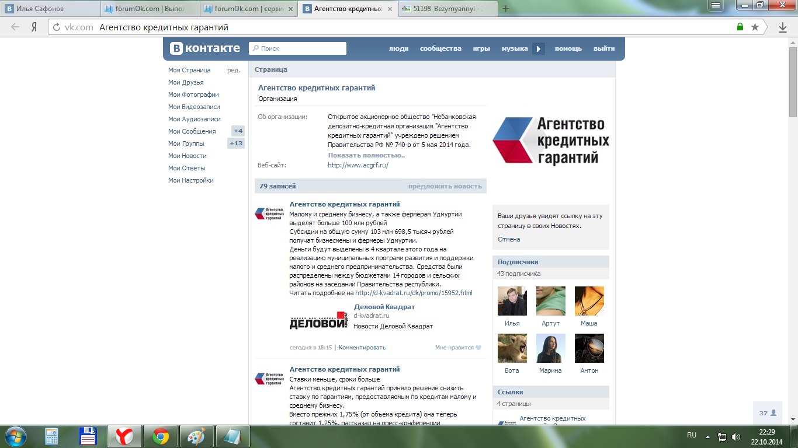Open subscriber Марина's avatar
This screenshot has height=448, width=798.
click(x=551, y=348)
